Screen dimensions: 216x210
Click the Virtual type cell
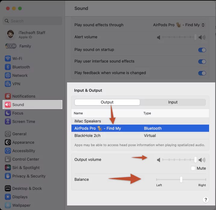(150, 136)
